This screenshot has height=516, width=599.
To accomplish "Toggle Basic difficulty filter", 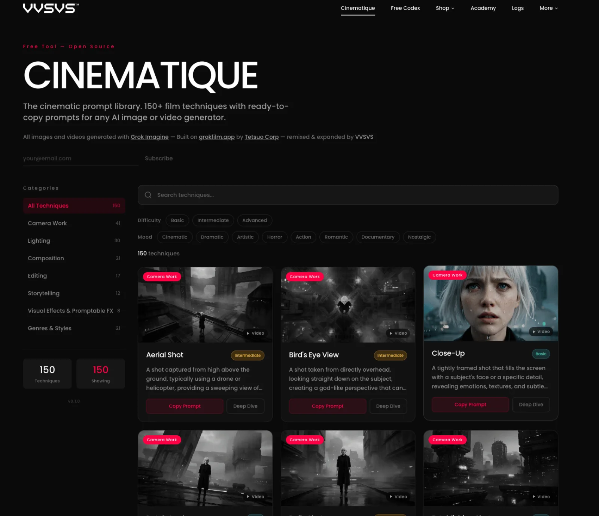I will point(177,220).
